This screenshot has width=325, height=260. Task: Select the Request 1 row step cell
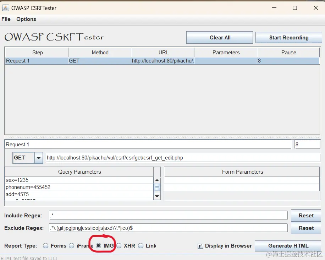point(37,61)
